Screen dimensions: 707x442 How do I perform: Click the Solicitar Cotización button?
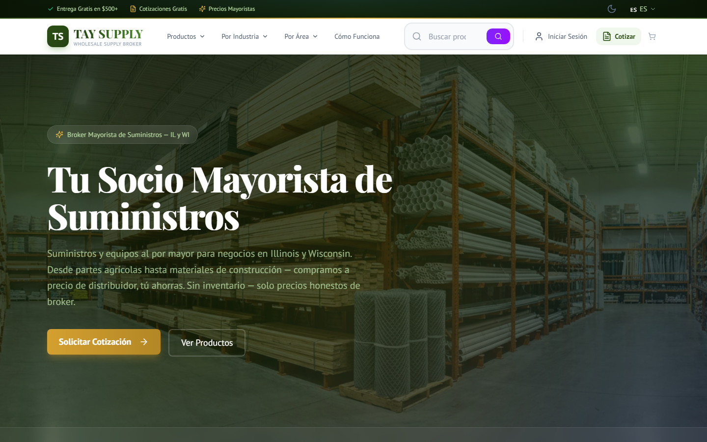(104, 342)
